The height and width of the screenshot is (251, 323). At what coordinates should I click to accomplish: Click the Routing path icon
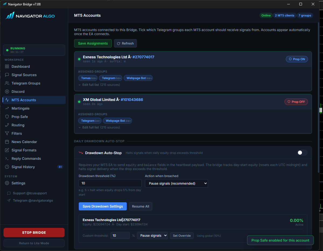click(x=7, y=125)
